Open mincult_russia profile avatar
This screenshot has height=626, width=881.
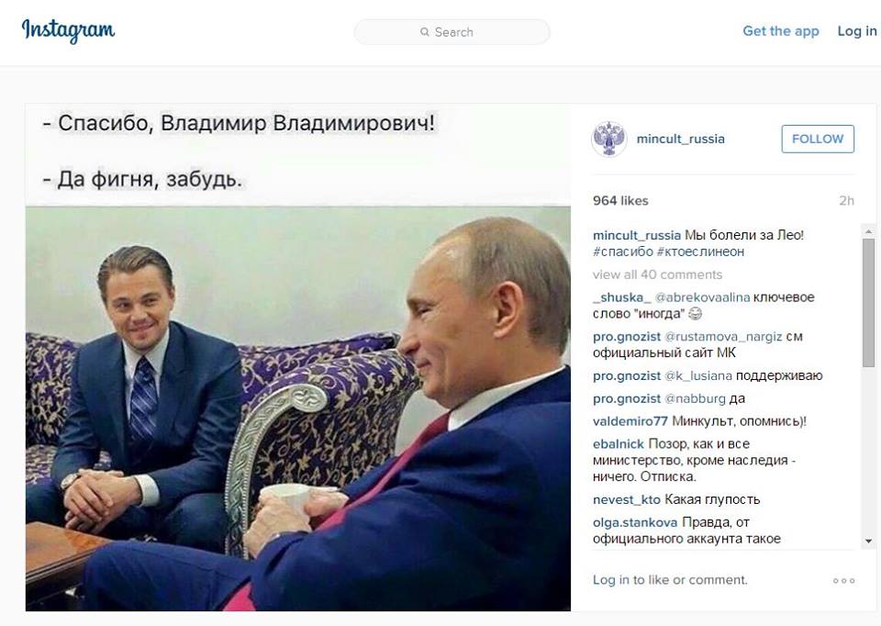point(608,139)
